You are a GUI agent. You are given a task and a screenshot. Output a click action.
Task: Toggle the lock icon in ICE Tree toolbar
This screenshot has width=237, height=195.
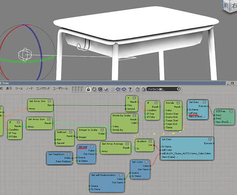coord(88,89)
